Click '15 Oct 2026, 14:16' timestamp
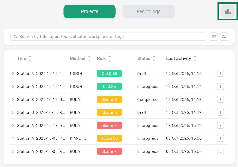This screenshot has width=238, height=167. (184, 74)
